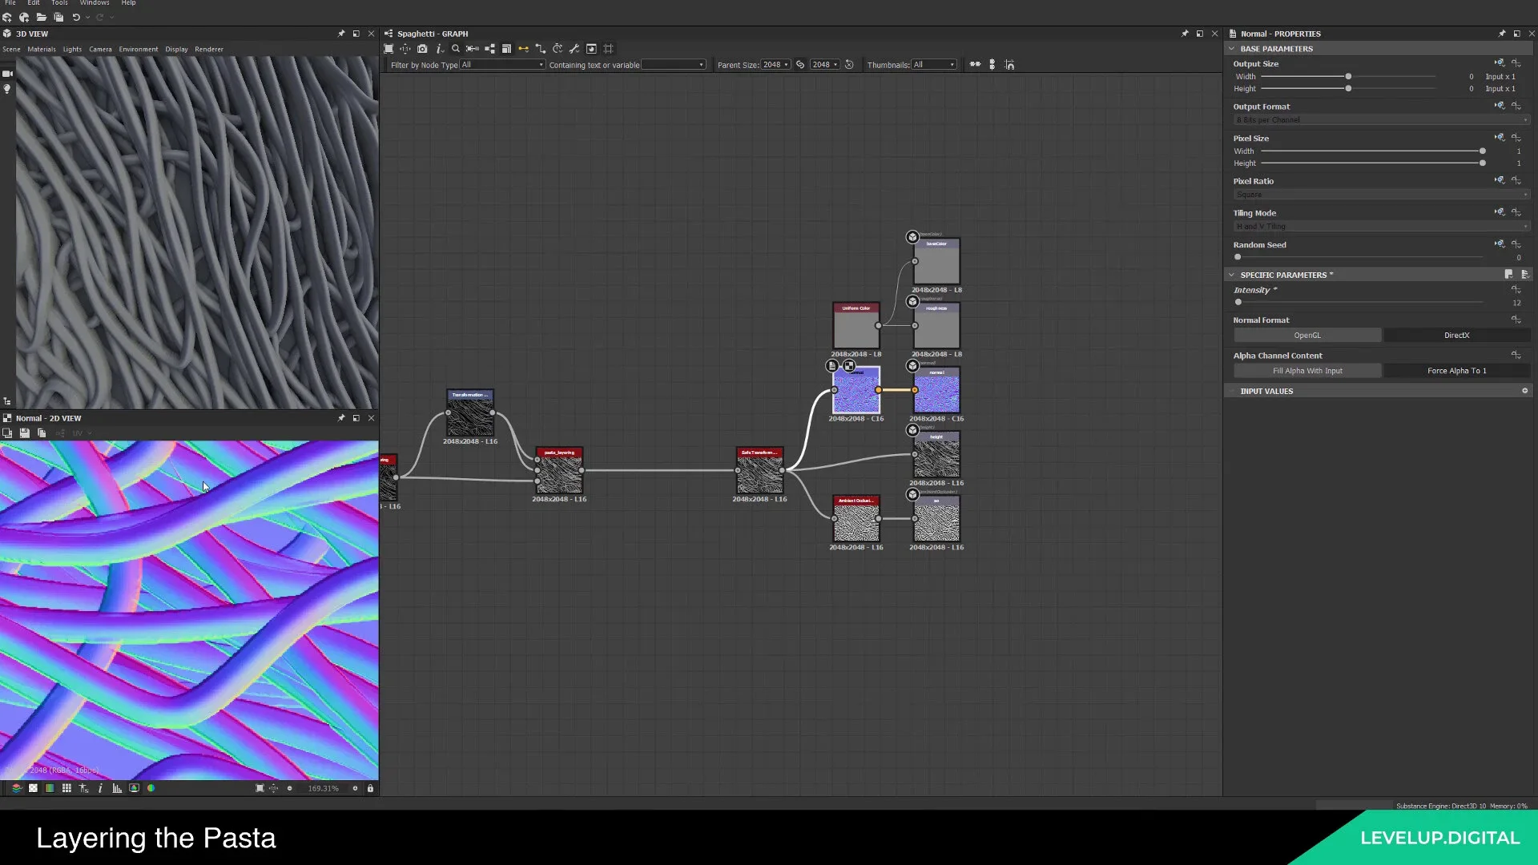
Task: Open the graph wrench tools icon
Action: 574,49
